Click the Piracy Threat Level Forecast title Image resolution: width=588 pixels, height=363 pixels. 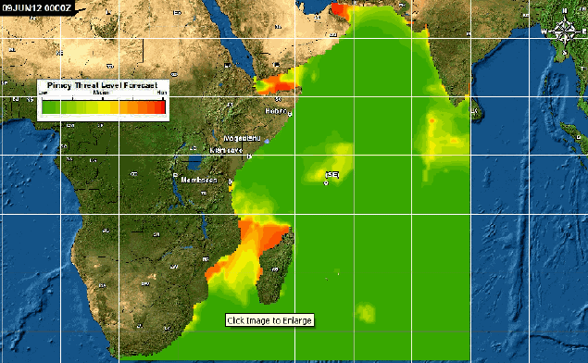pyautogui.click(x=103, y=85)
